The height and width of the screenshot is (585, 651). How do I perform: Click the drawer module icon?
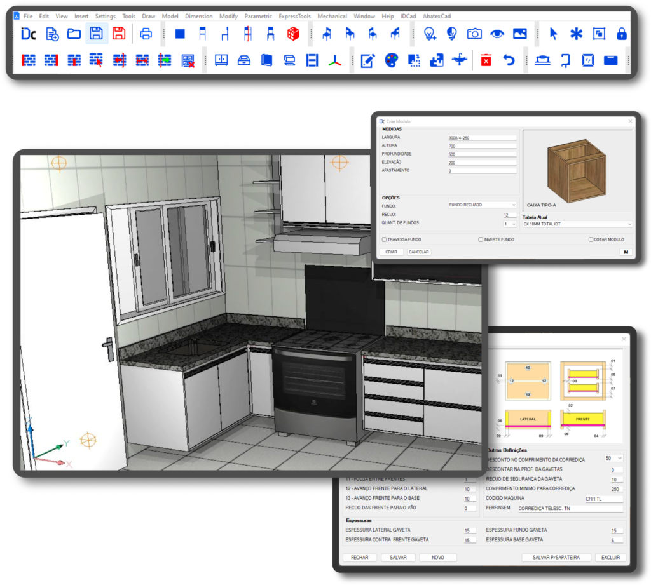(244, 60)
